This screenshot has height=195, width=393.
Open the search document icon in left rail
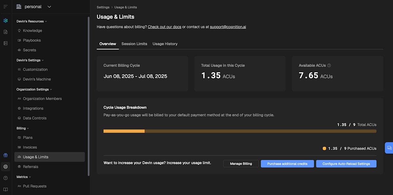tap(6, 32)
